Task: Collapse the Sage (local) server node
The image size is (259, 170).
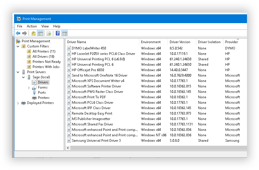Action: pyautogui.click(x=23, y=77)
